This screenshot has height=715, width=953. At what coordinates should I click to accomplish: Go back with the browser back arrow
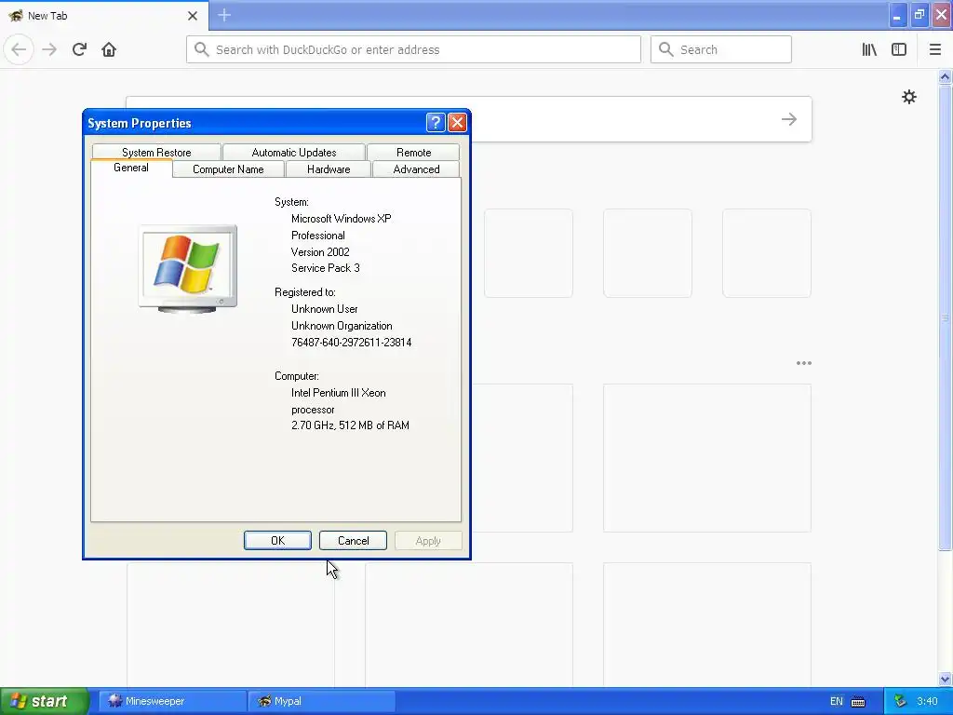tap(19, 49)
